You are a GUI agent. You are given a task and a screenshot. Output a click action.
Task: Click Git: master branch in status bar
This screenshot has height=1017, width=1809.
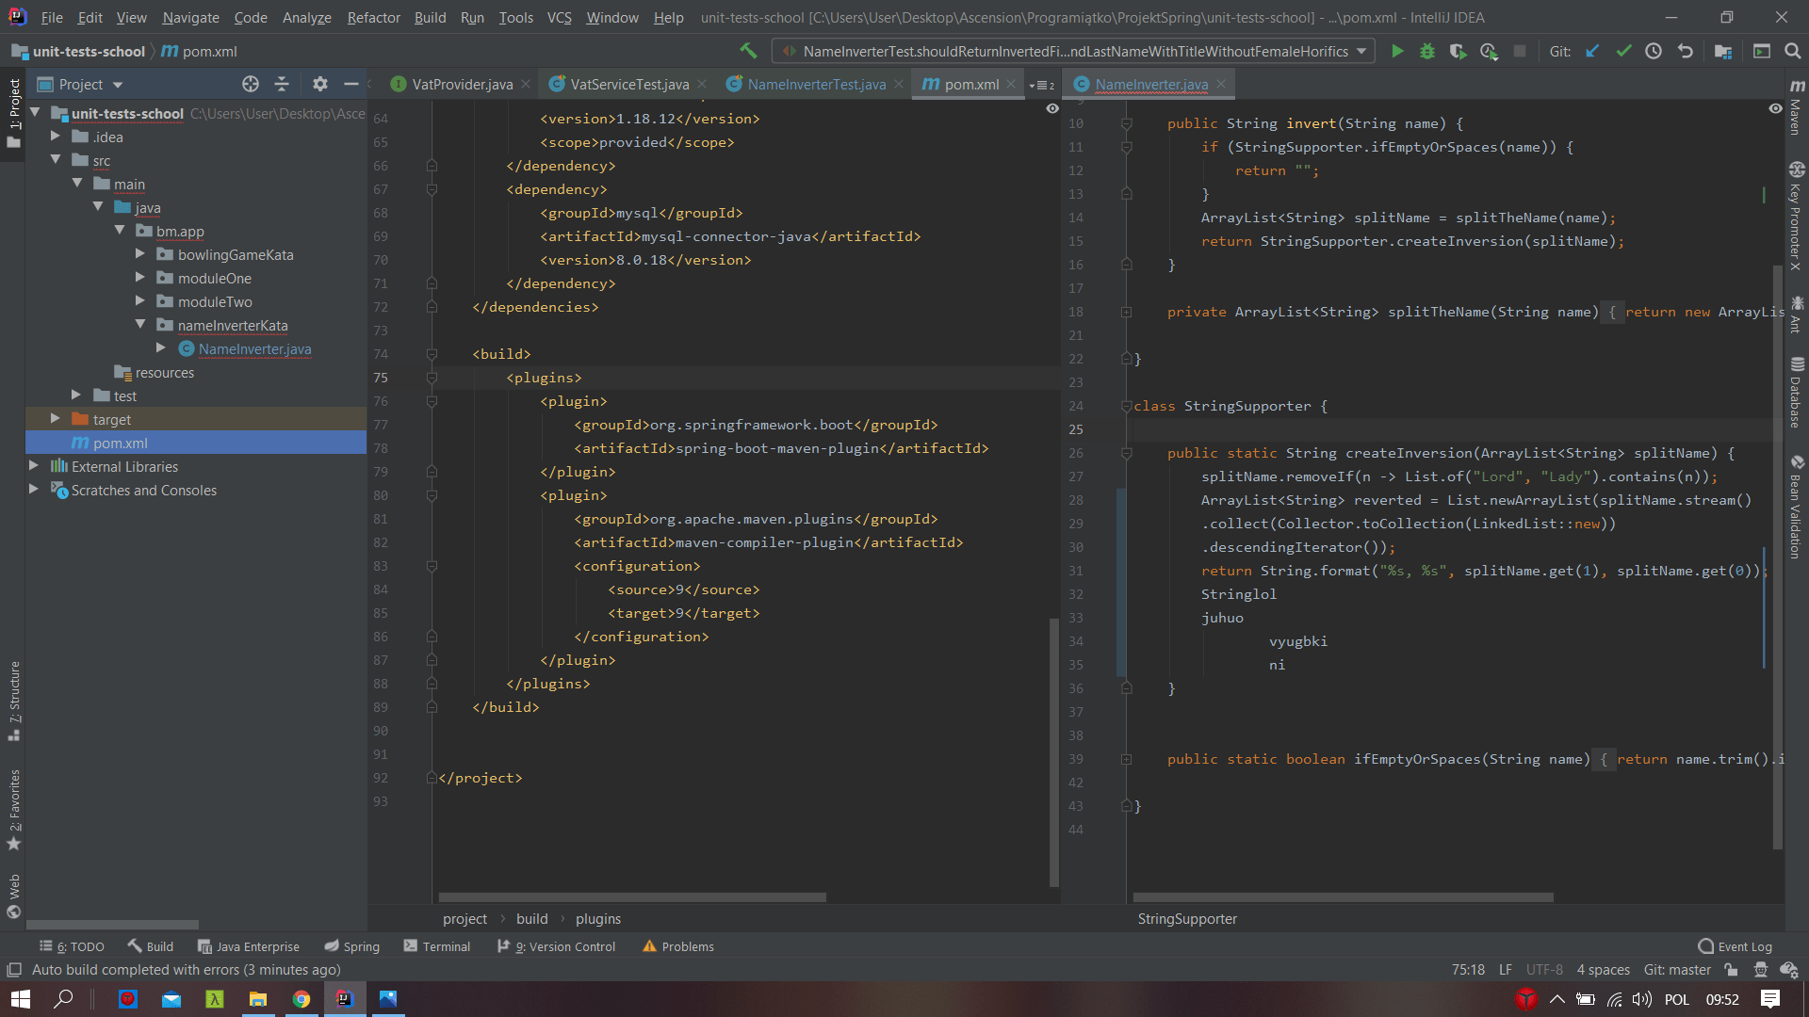coord(1677,970)
